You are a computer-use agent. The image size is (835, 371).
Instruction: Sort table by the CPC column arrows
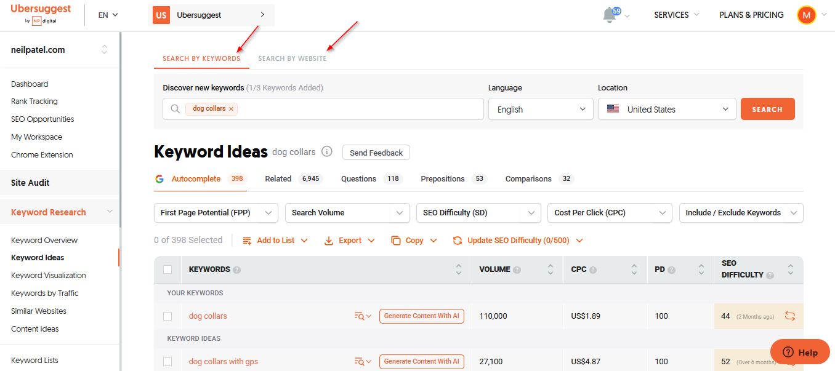[x=634, y=269]
